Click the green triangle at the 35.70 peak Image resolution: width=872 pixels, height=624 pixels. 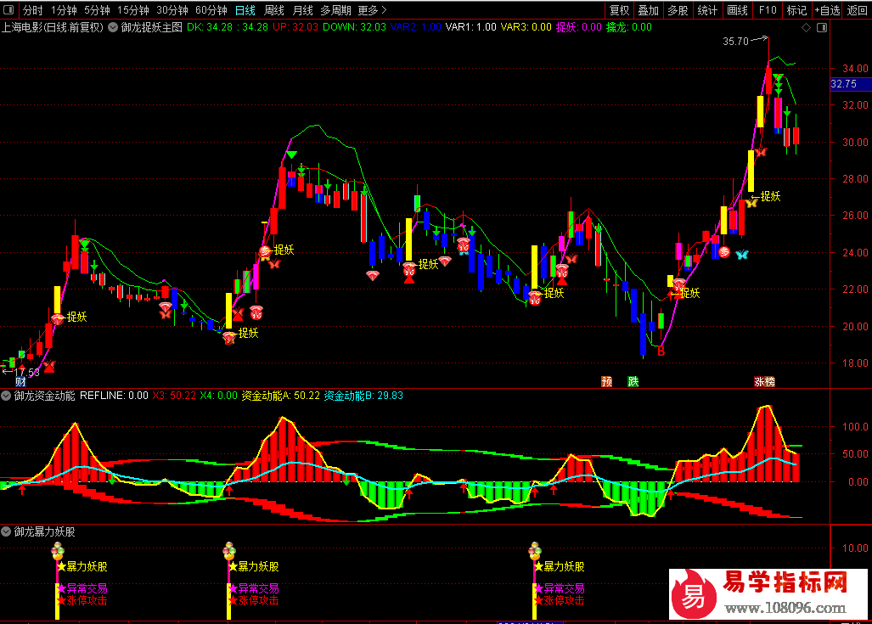click(778, 77)
